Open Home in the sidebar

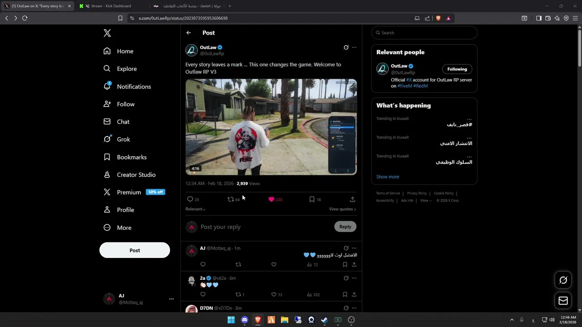(x=118, y=51)
